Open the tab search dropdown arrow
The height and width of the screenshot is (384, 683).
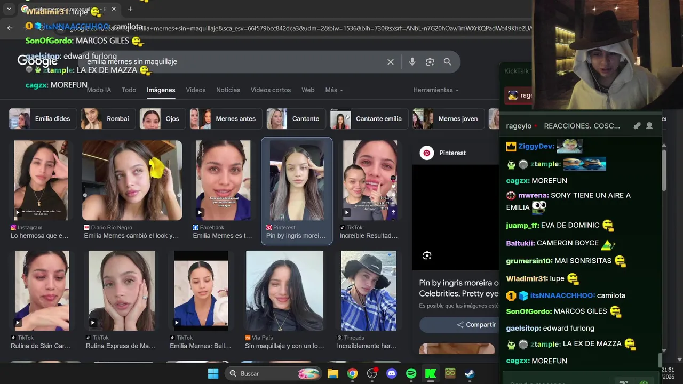[x=9, y=9]
